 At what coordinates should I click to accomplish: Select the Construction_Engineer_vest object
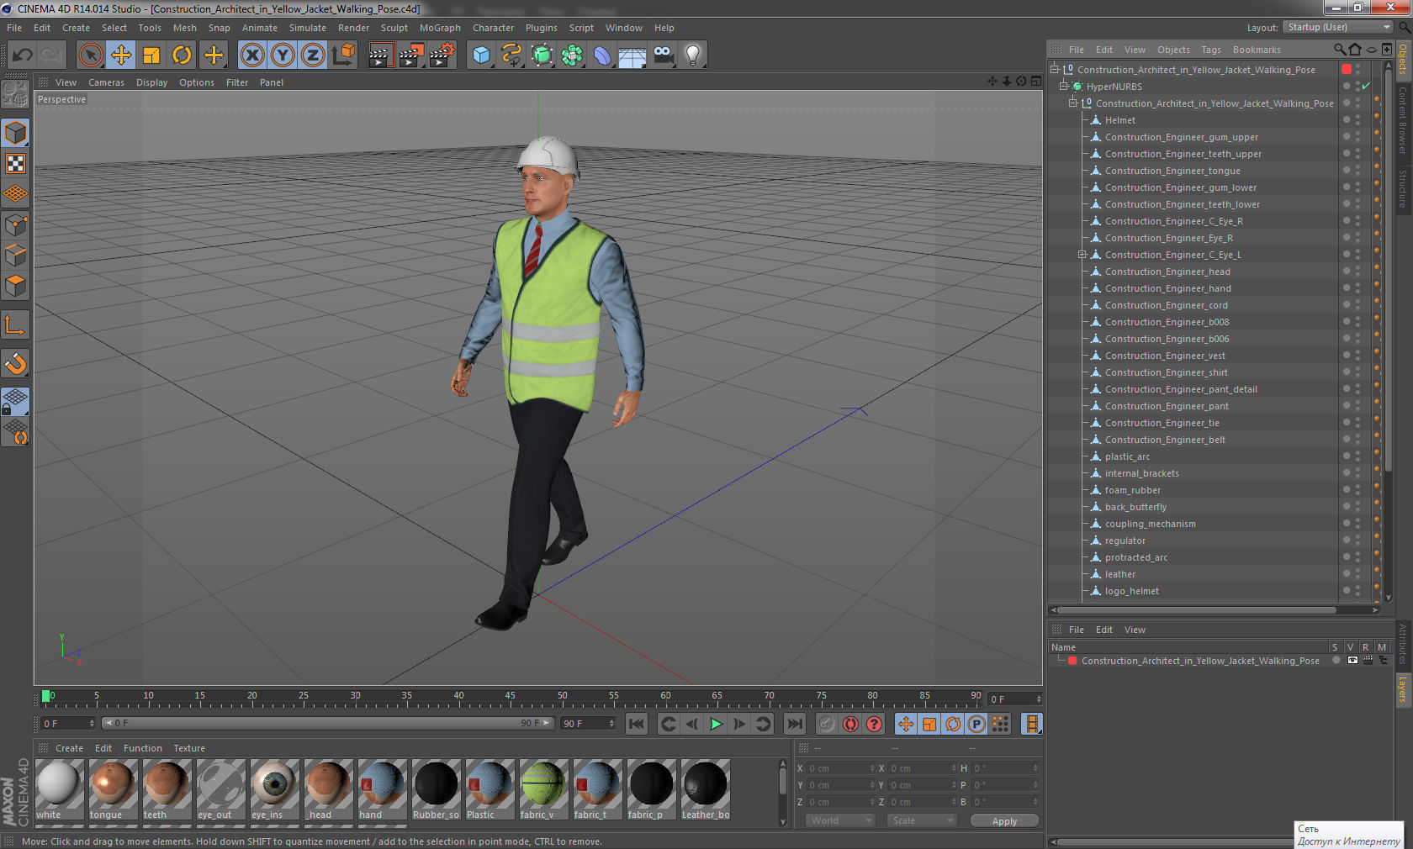click(x=1165, y=356)
